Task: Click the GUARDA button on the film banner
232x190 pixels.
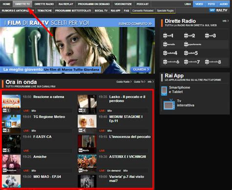Action: (x=140, y=70)
